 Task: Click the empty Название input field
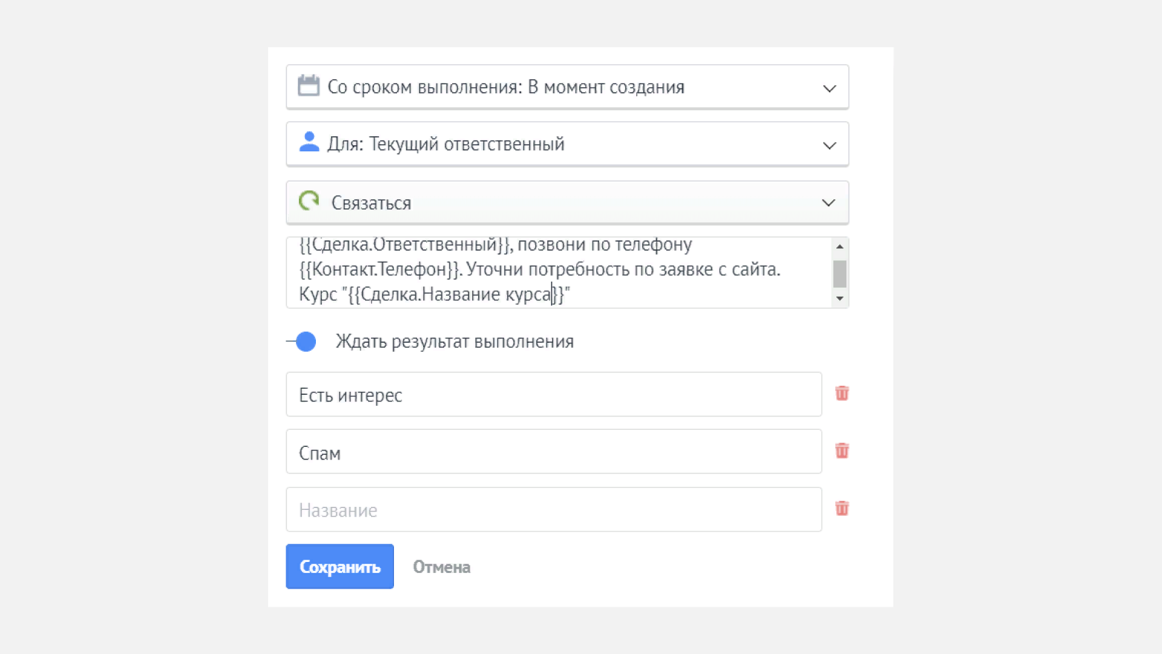554,509
